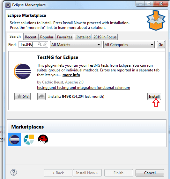
Task: Close the Eclipse Marketplace window
Action: [161, 4]
